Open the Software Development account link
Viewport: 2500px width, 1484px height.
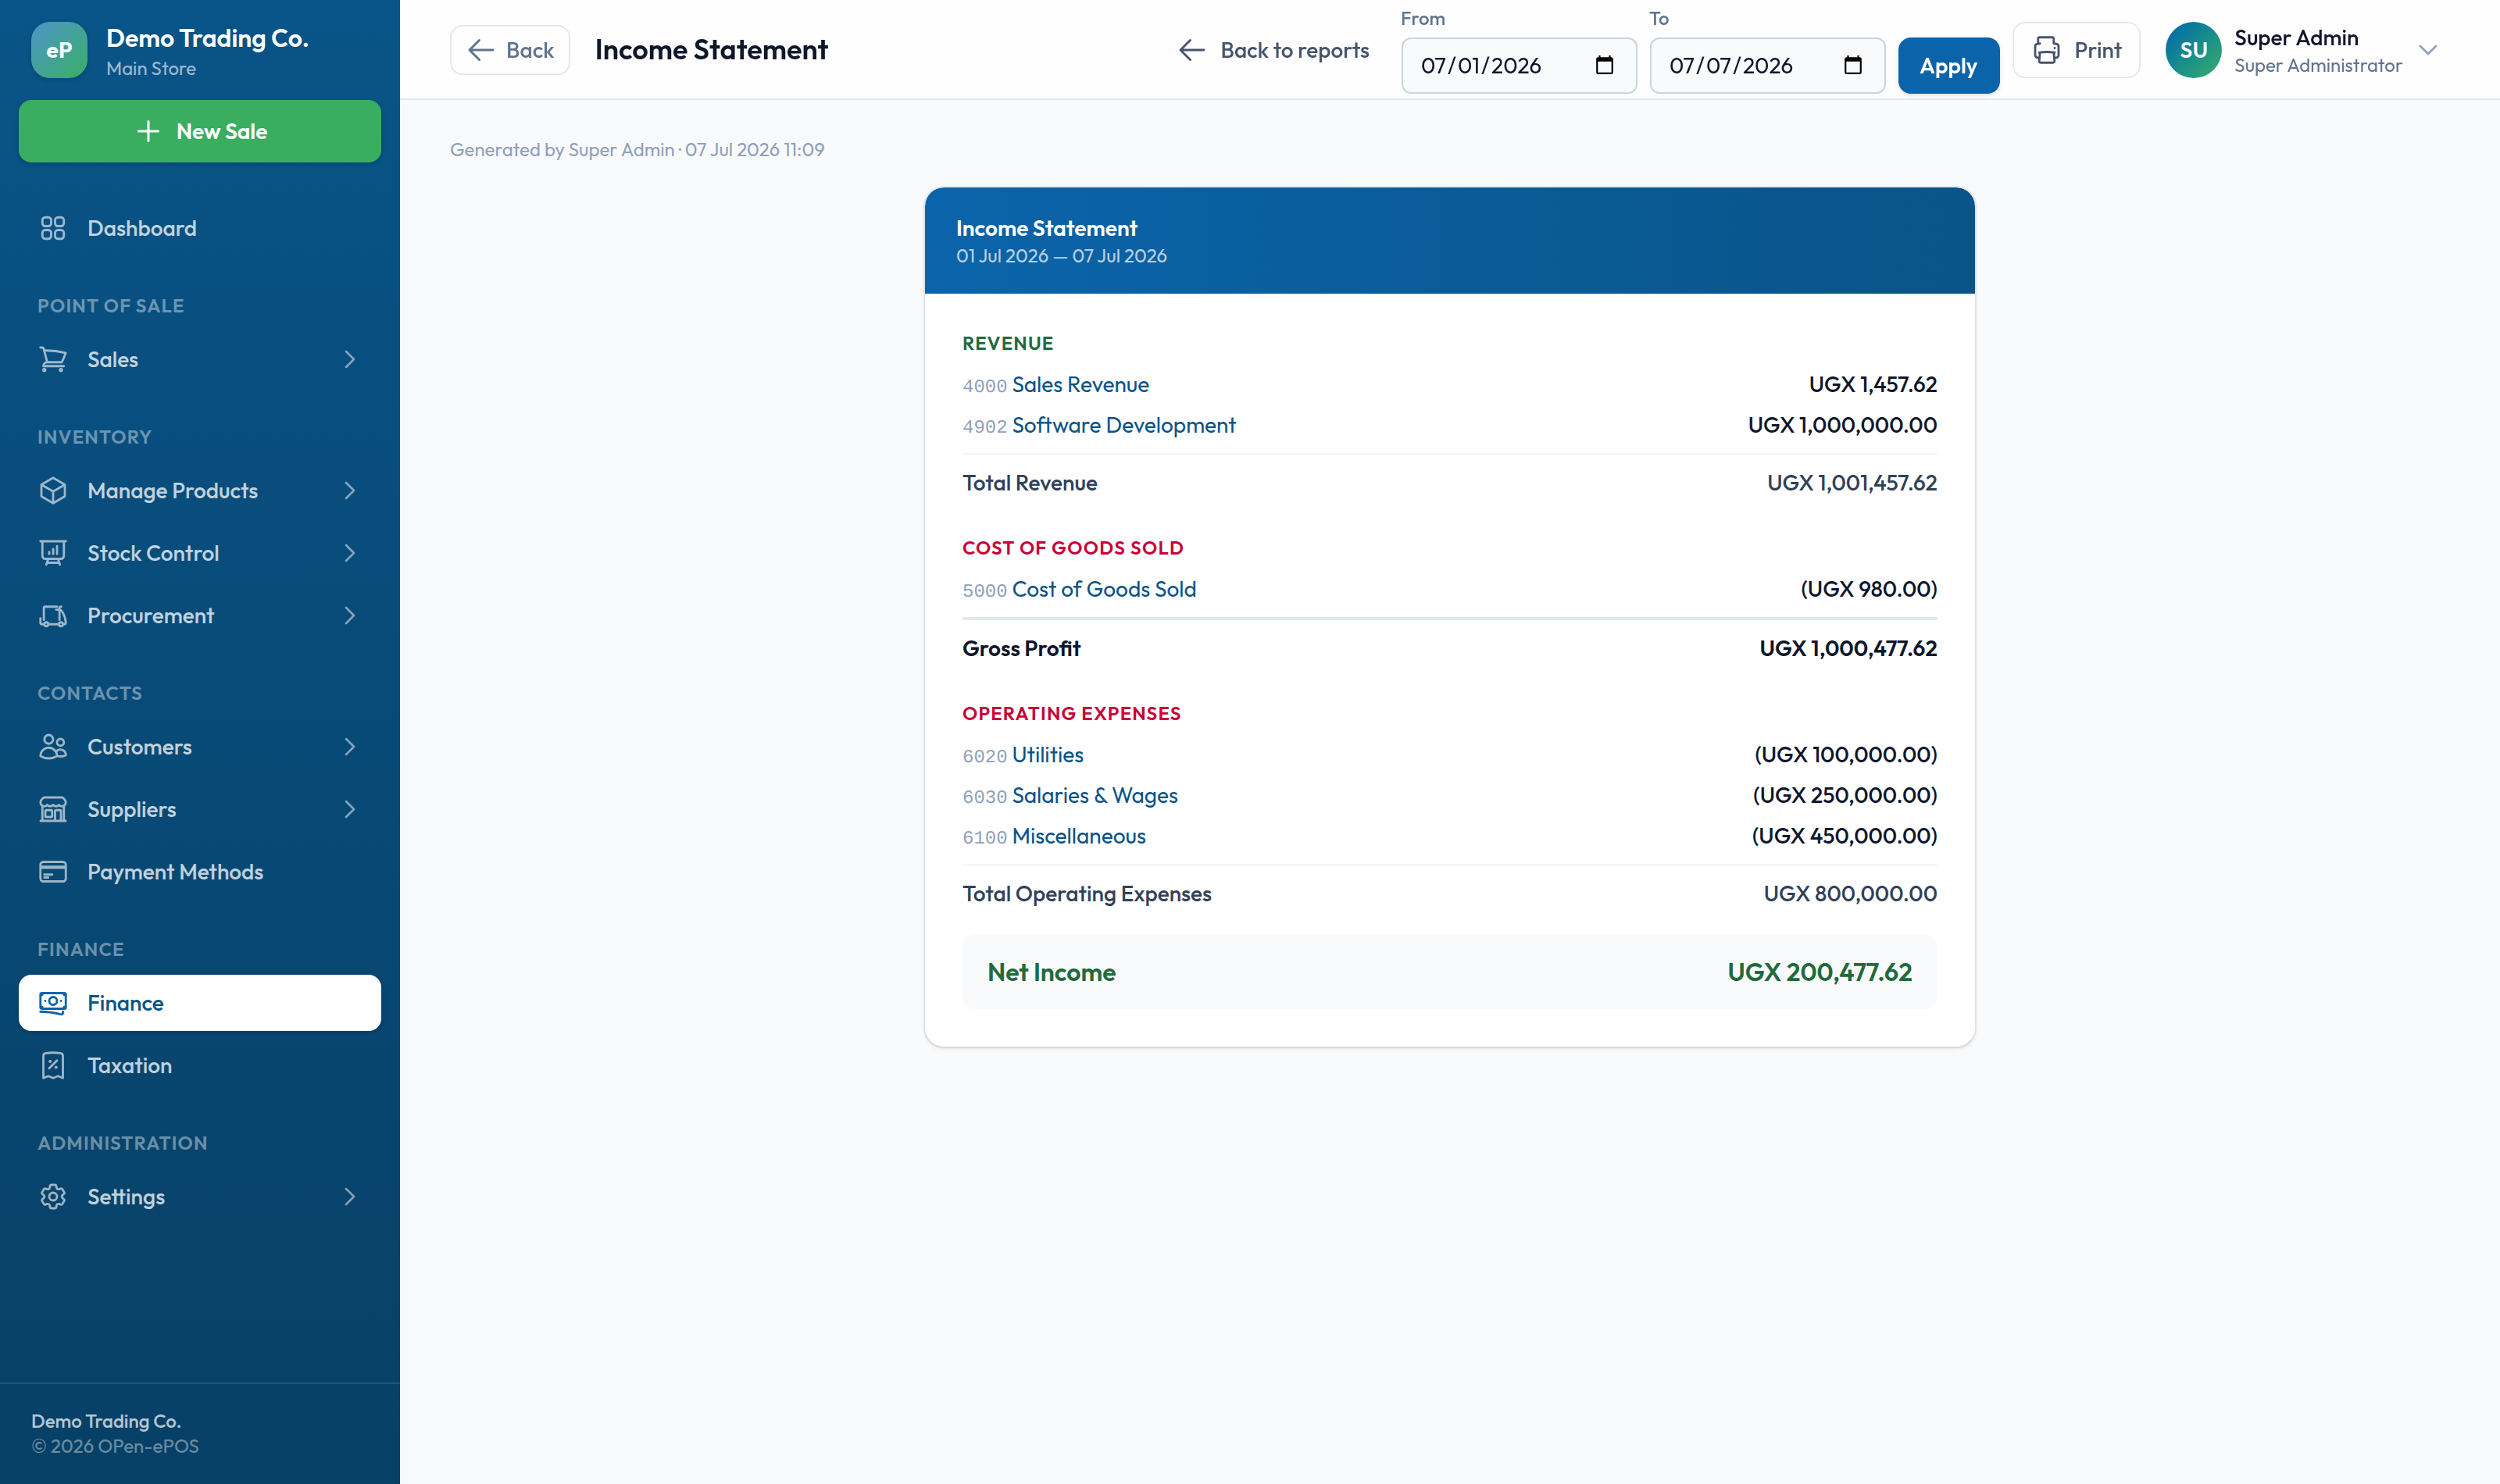[x=1124, y=425]
